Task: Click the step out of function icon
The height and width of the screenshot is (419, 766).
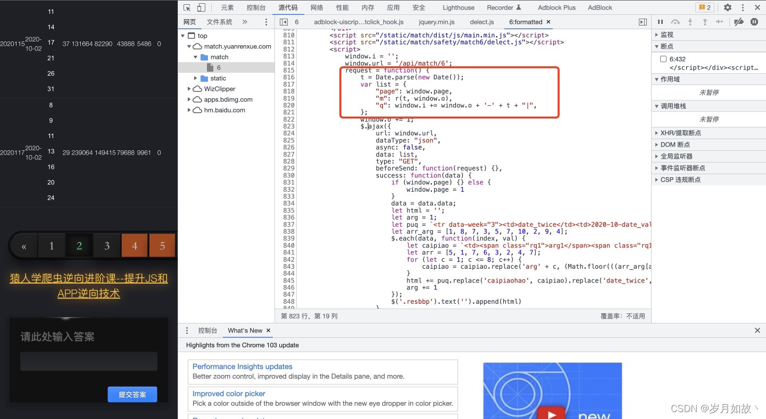Action: (705, 22)
